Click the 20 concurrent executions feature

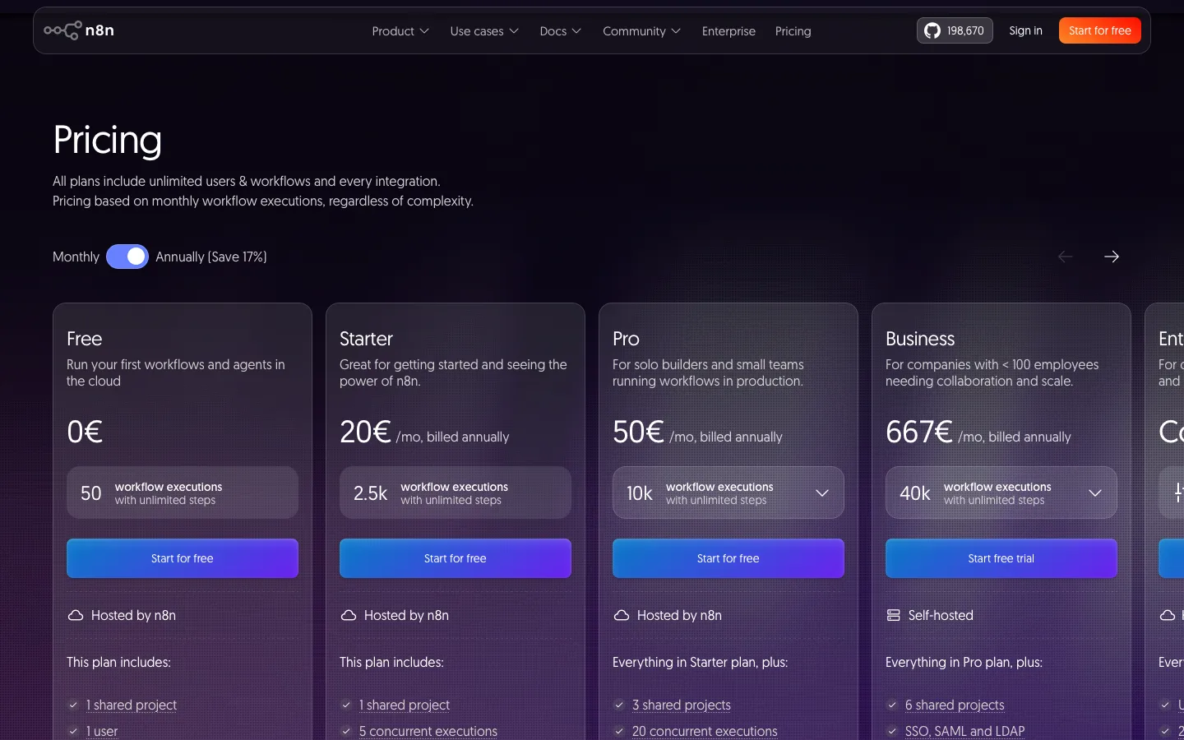tap(705, 731)
